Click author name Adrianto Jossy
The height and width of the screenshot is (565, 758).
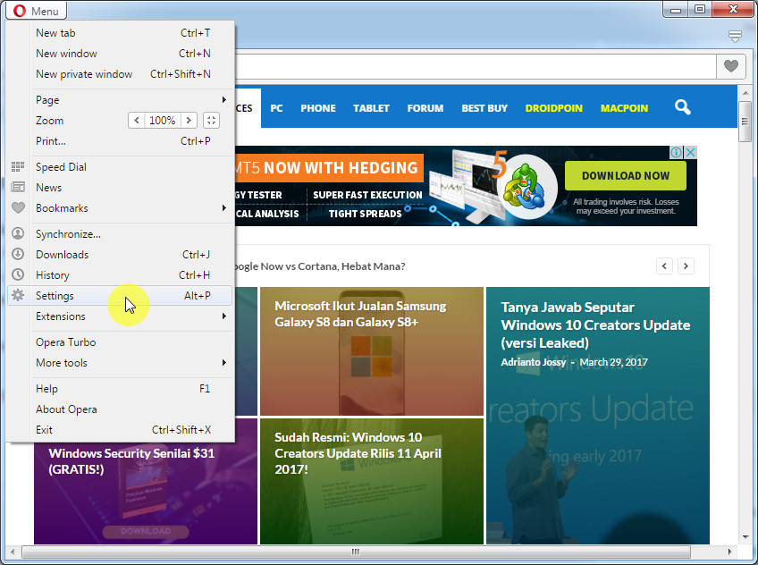coord(534,362)
